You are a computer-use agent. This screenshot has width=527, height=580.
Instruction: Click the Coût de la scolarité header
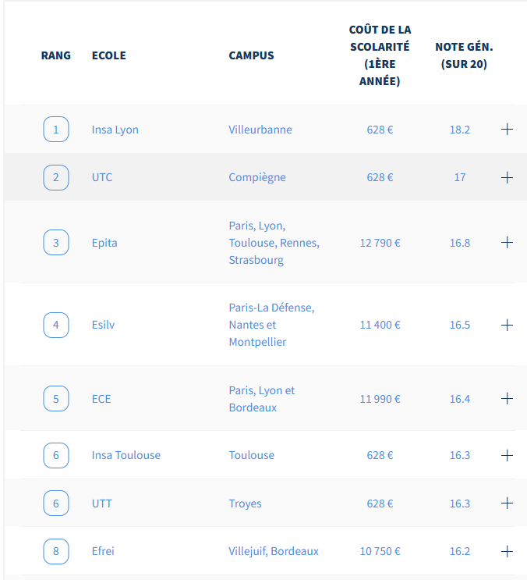pos(380,55)
